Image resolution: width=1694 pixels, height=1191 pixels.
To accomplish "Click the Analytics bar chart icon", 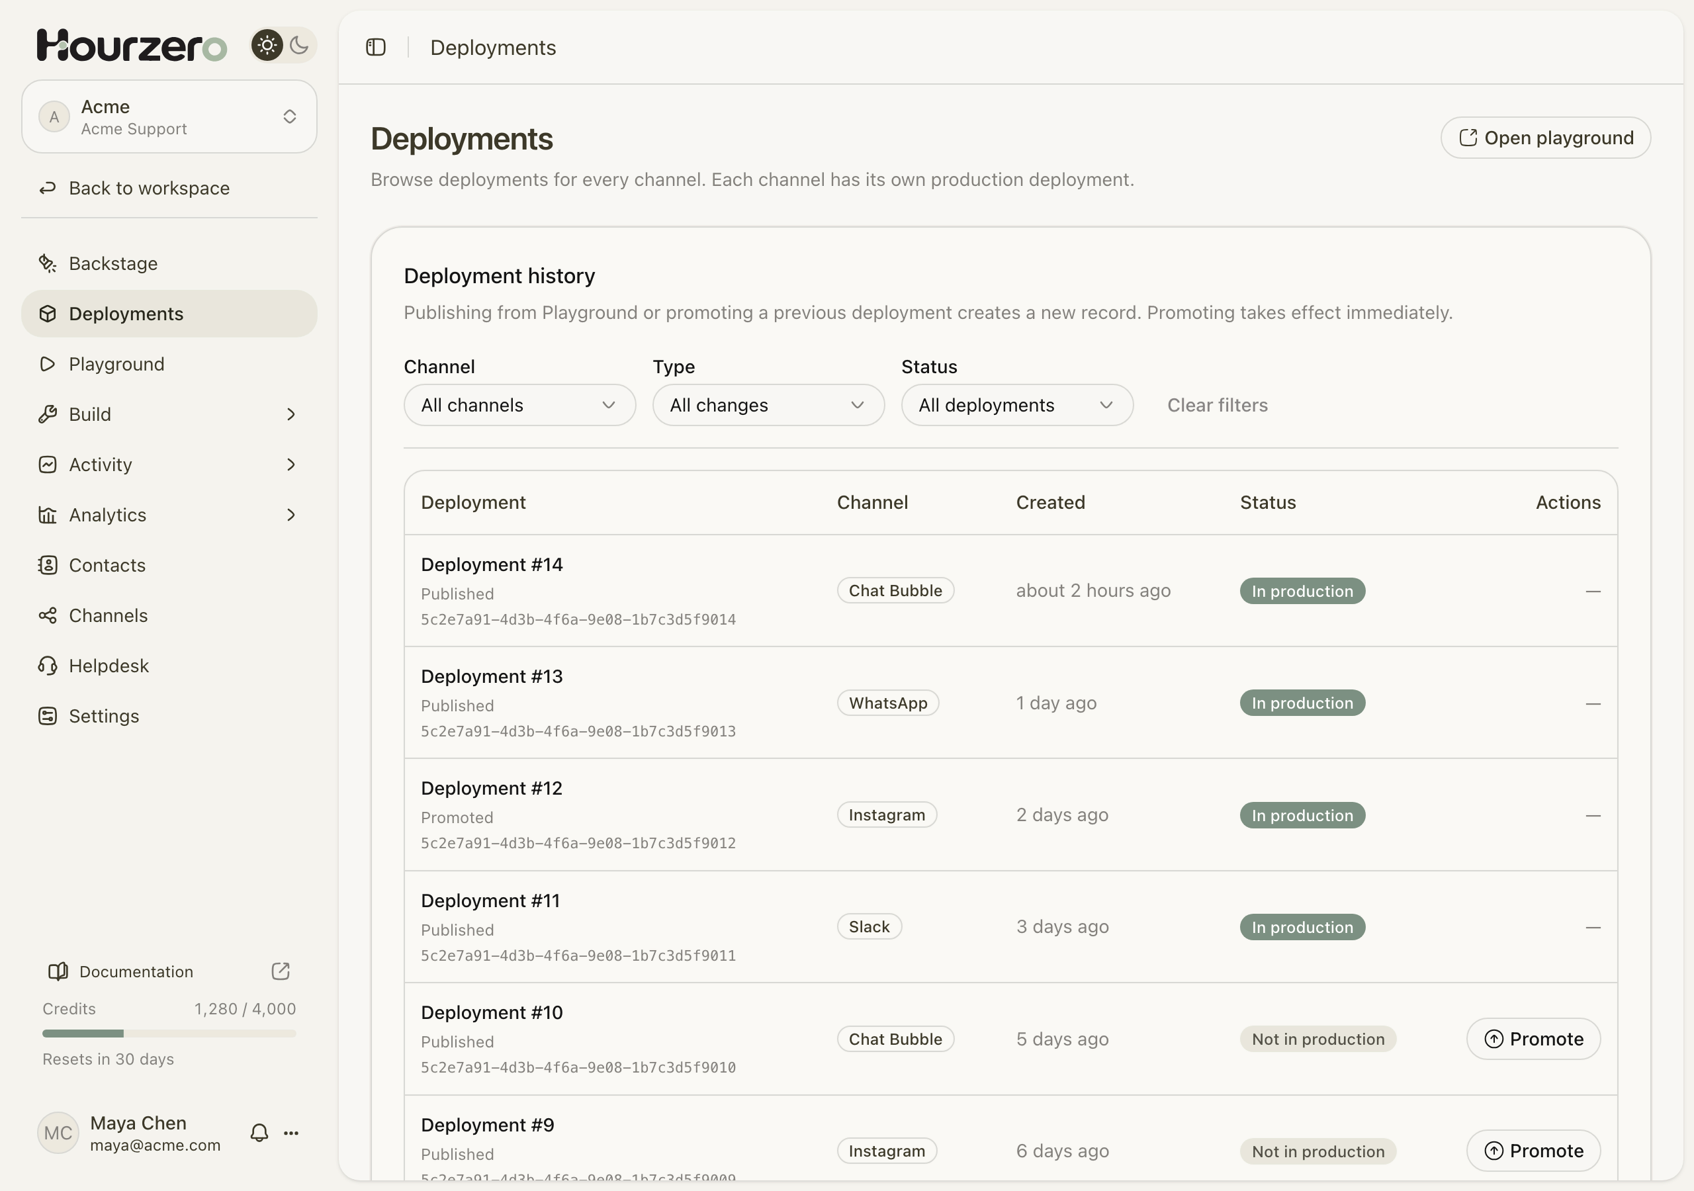I will 47,515.
